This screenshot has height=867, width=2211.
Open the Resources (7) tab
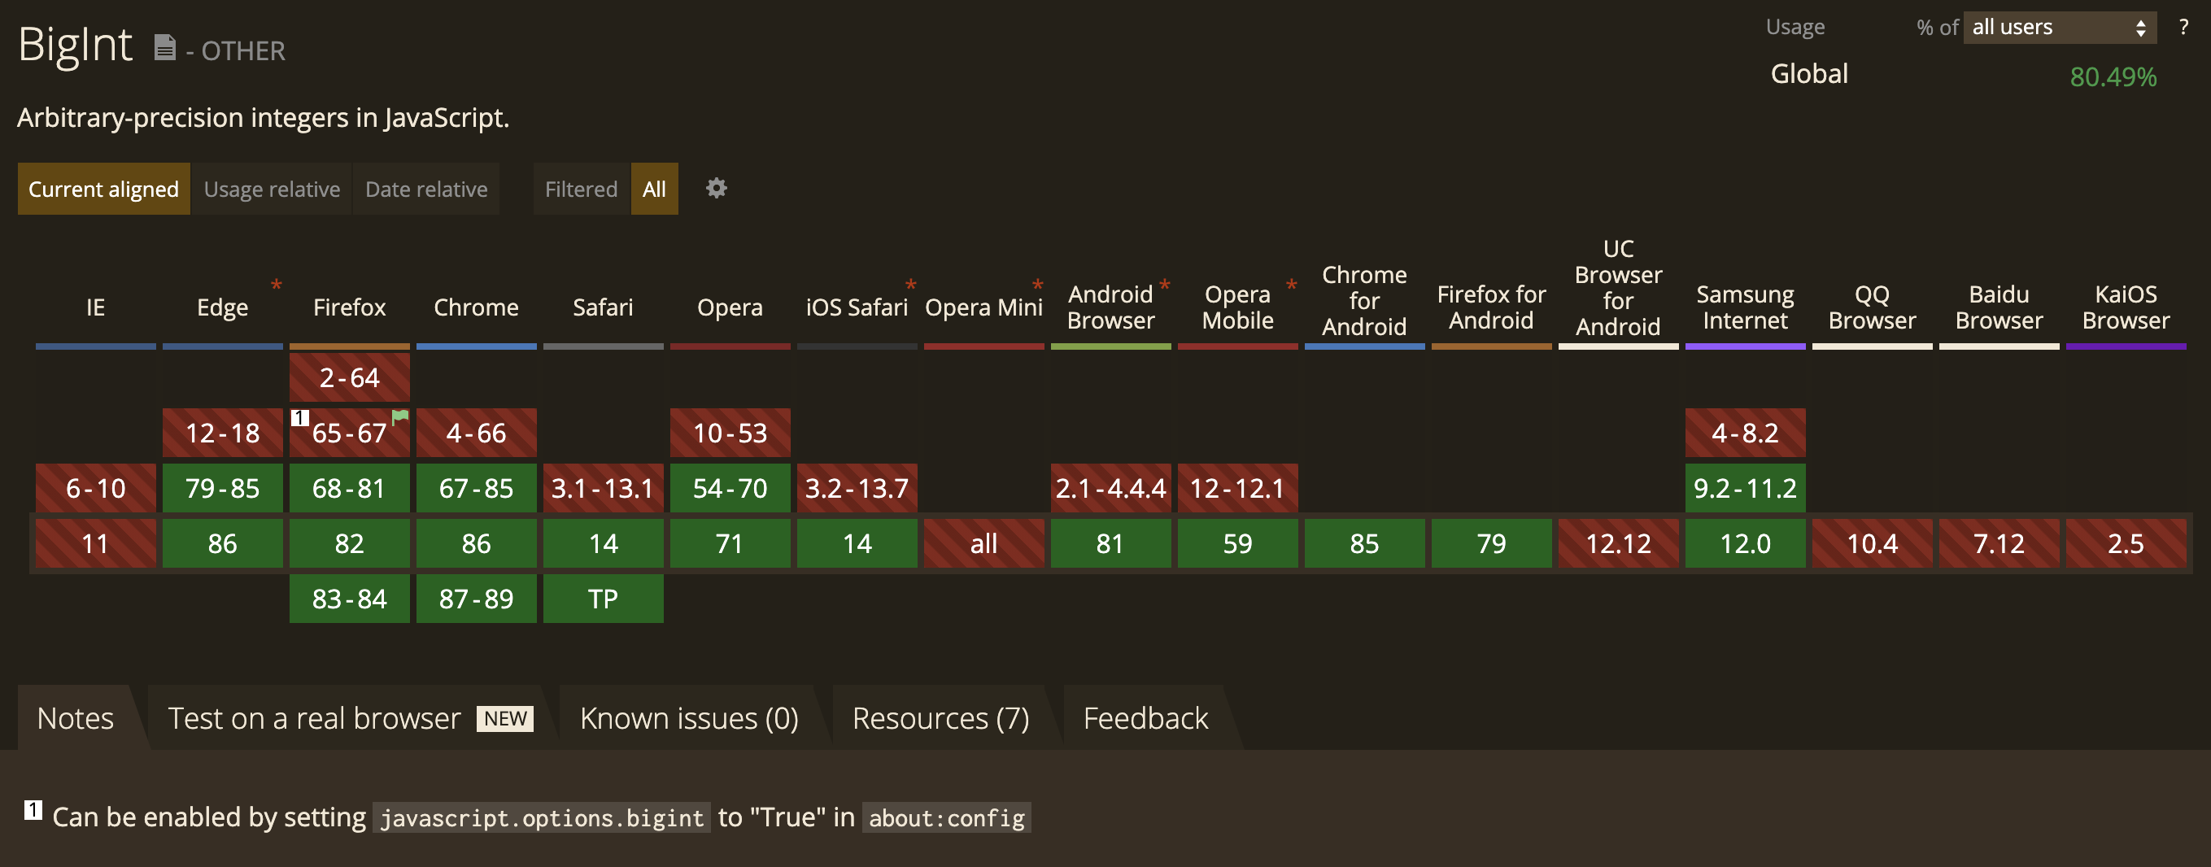(940, 717)
